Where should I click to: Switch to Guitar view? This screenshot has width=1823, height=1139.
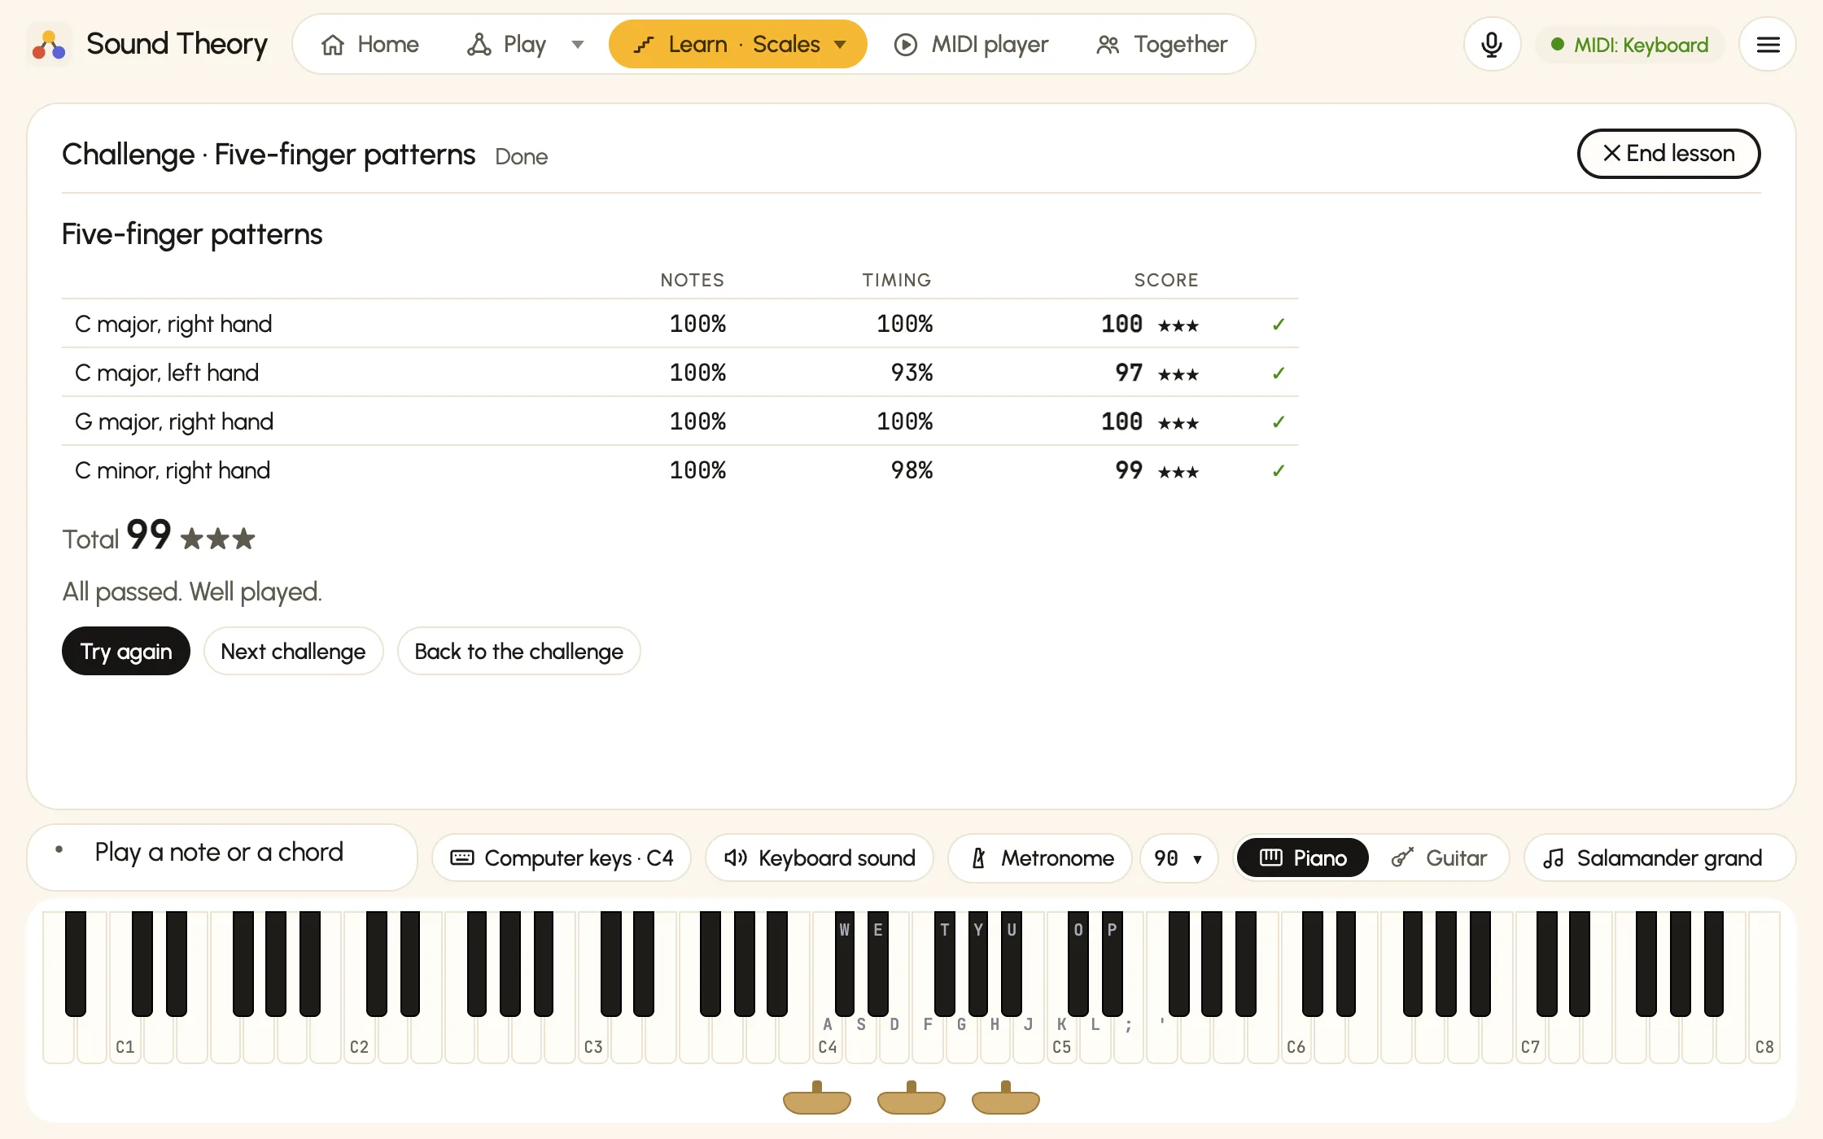tap(1439, 858)
